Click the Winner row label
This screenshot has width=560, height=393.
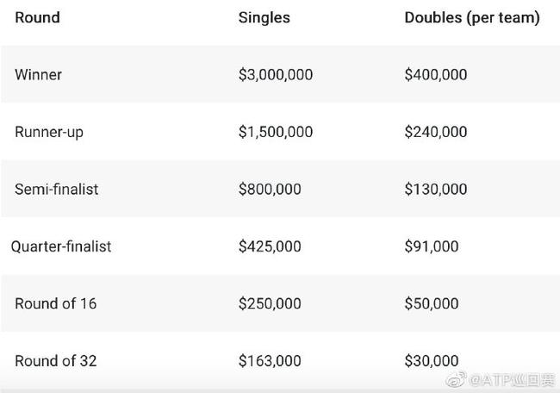[38, 75]
